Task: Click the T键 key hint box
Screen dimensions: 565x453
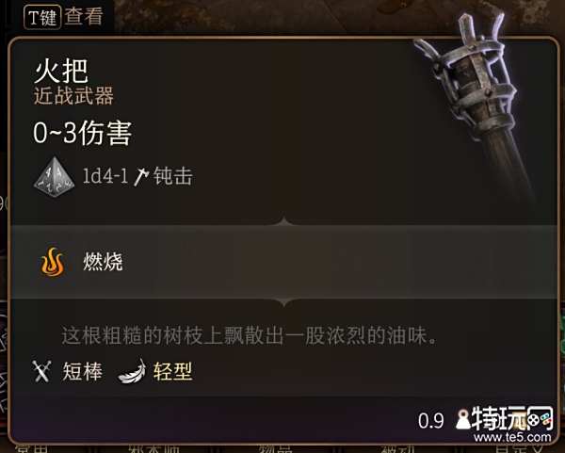Action: coord(42,17)
